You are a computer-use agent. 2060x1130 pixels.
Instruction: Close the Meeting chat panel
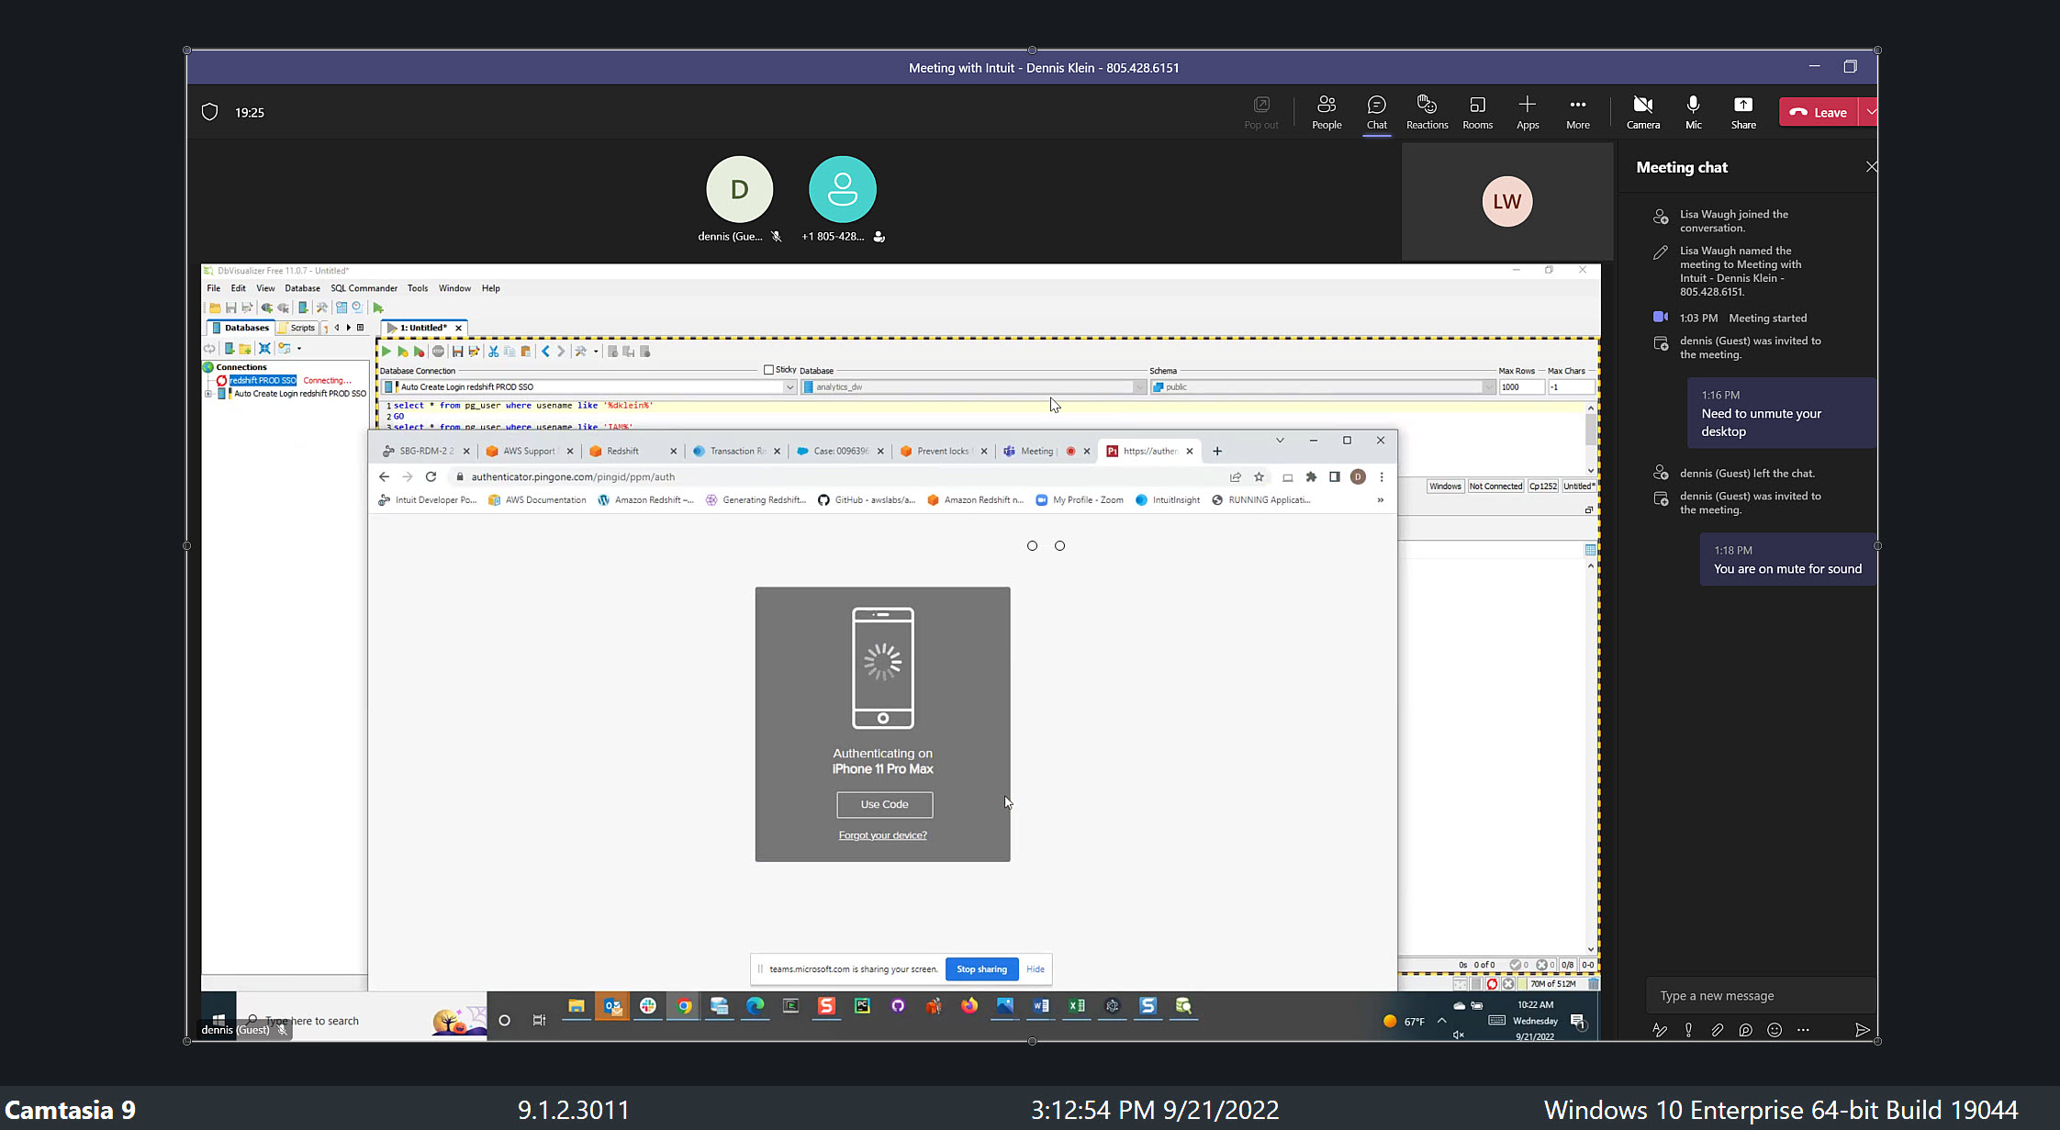point(1871,167)
